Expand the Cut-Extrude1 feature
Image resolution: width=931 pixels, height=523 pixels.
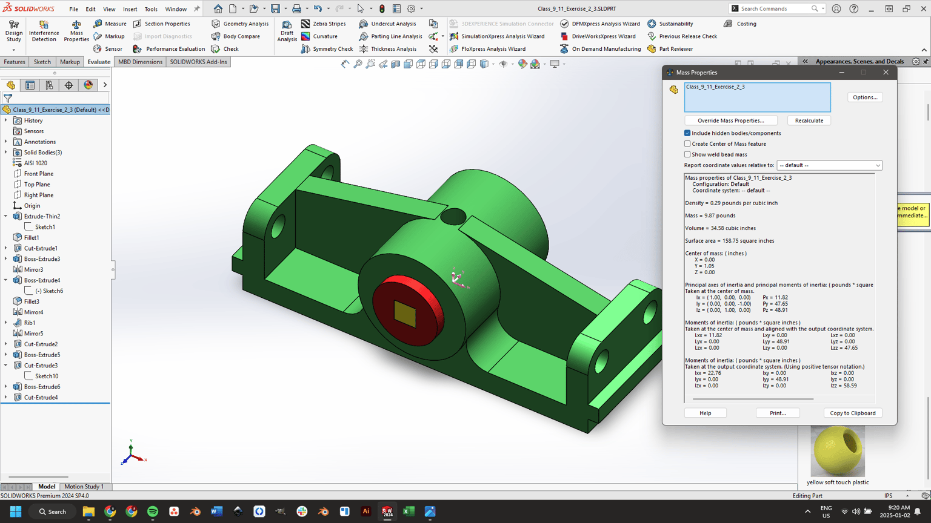(x=6, y=248)
